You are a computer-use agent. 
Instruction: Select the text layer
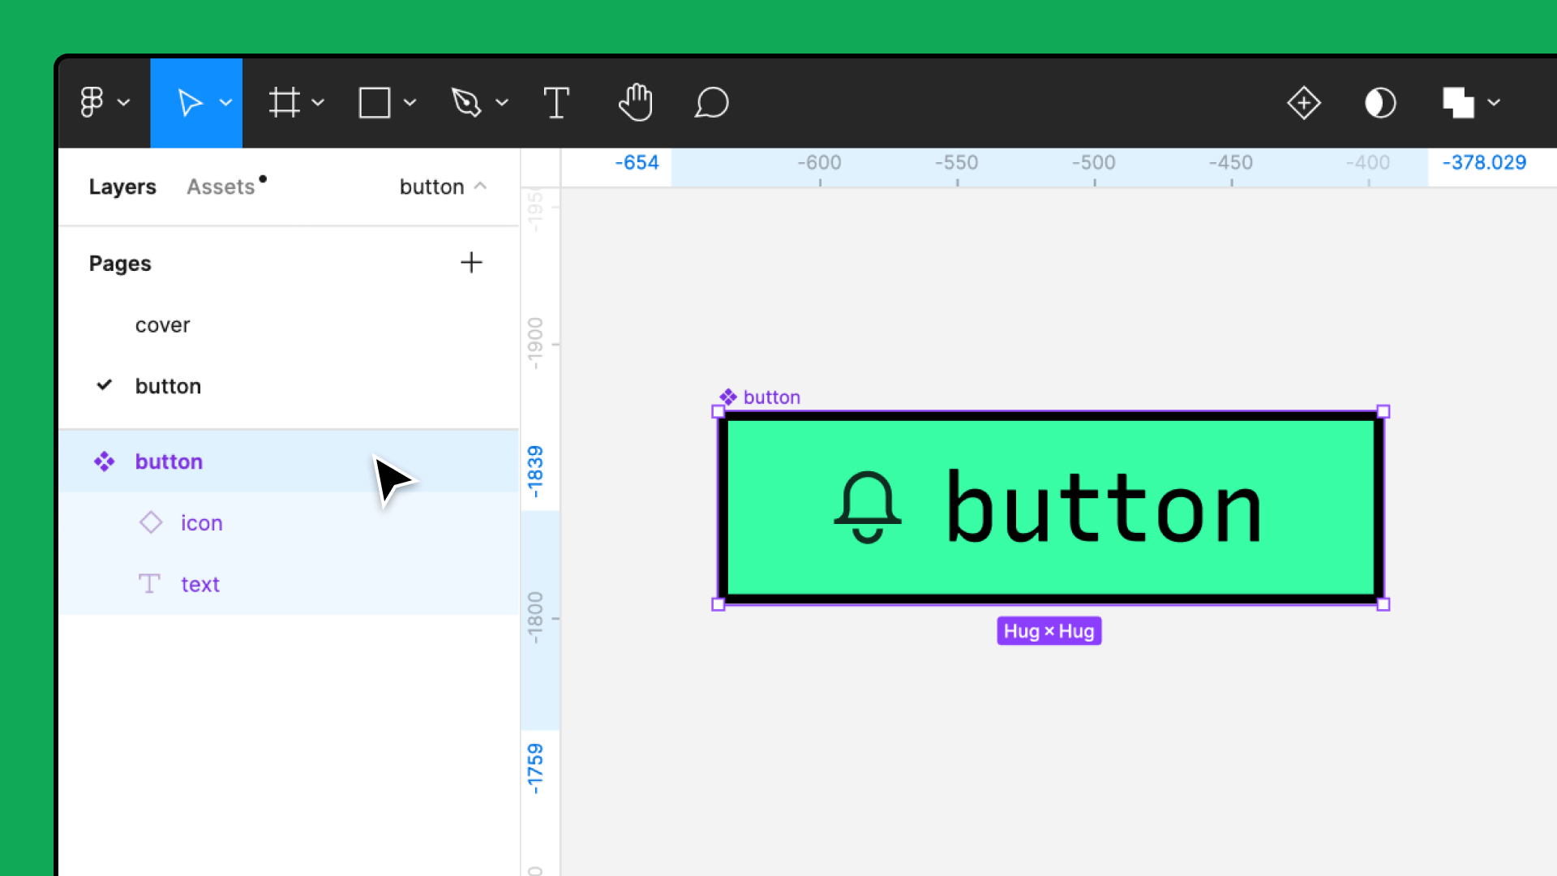(x=199, y=584)
